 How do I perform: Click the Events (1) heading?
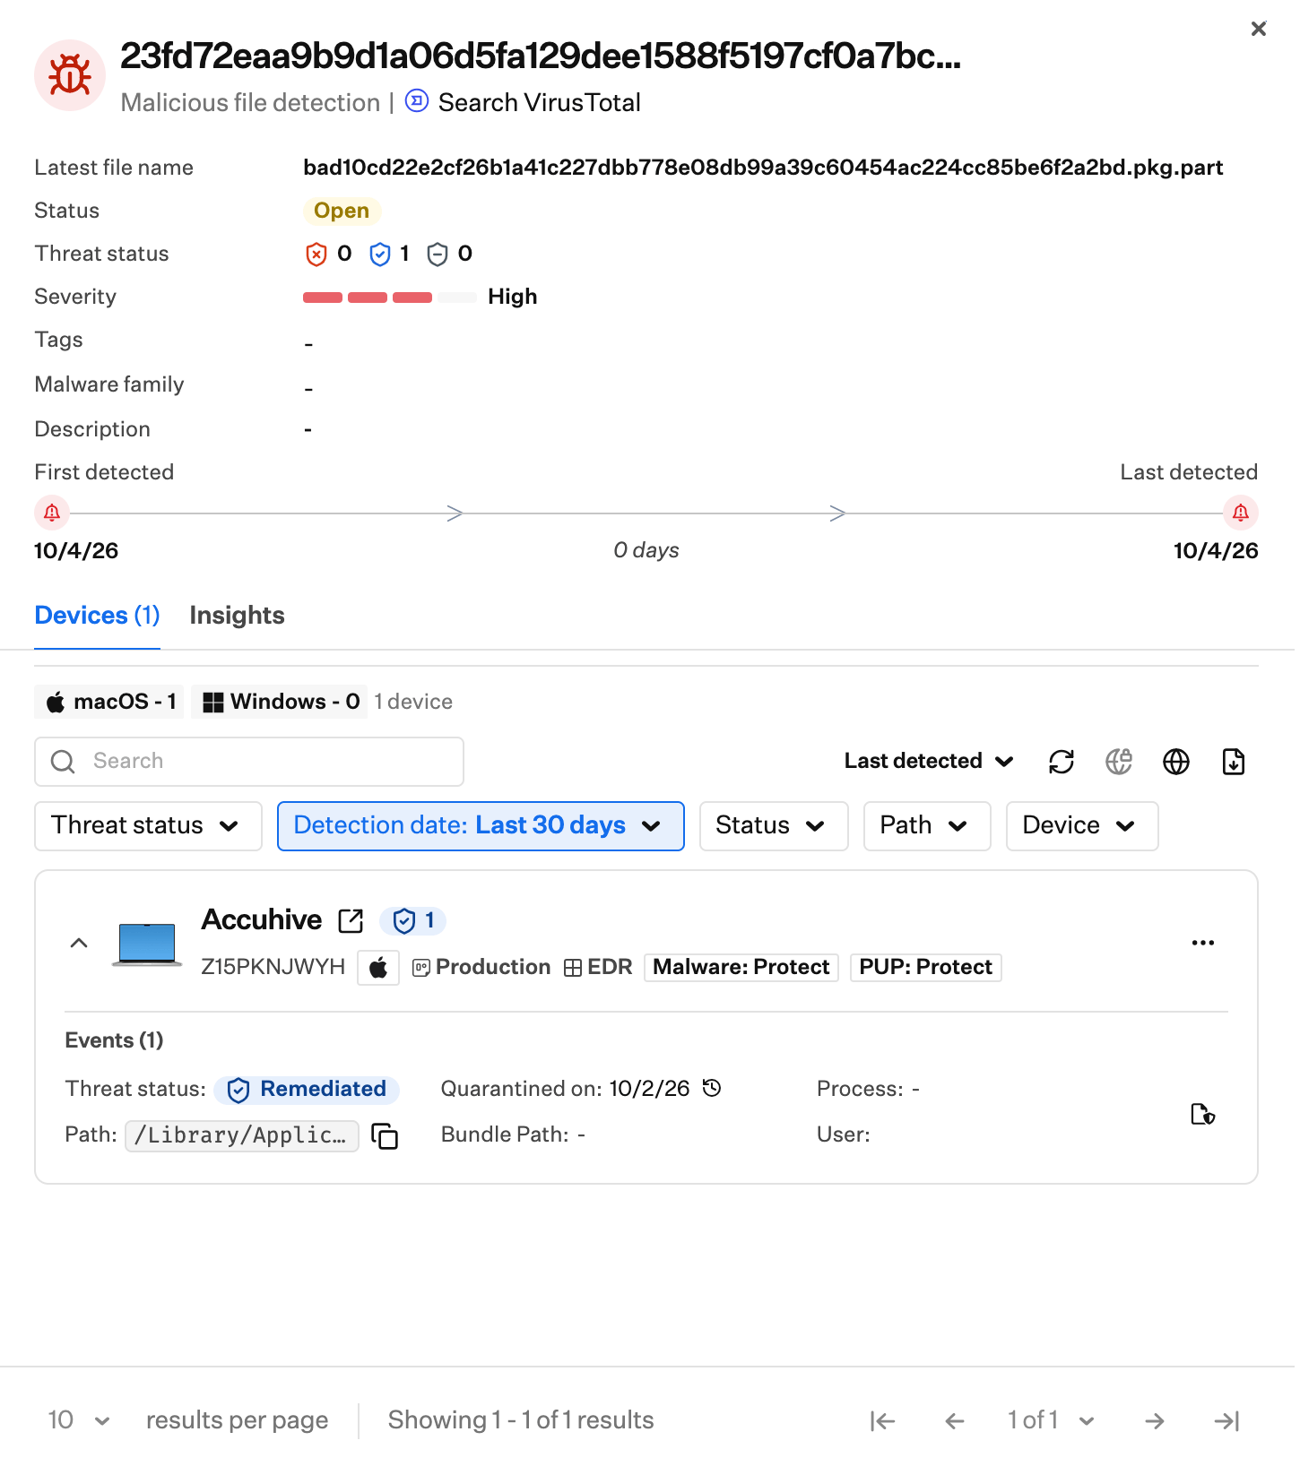point(114,1041)
